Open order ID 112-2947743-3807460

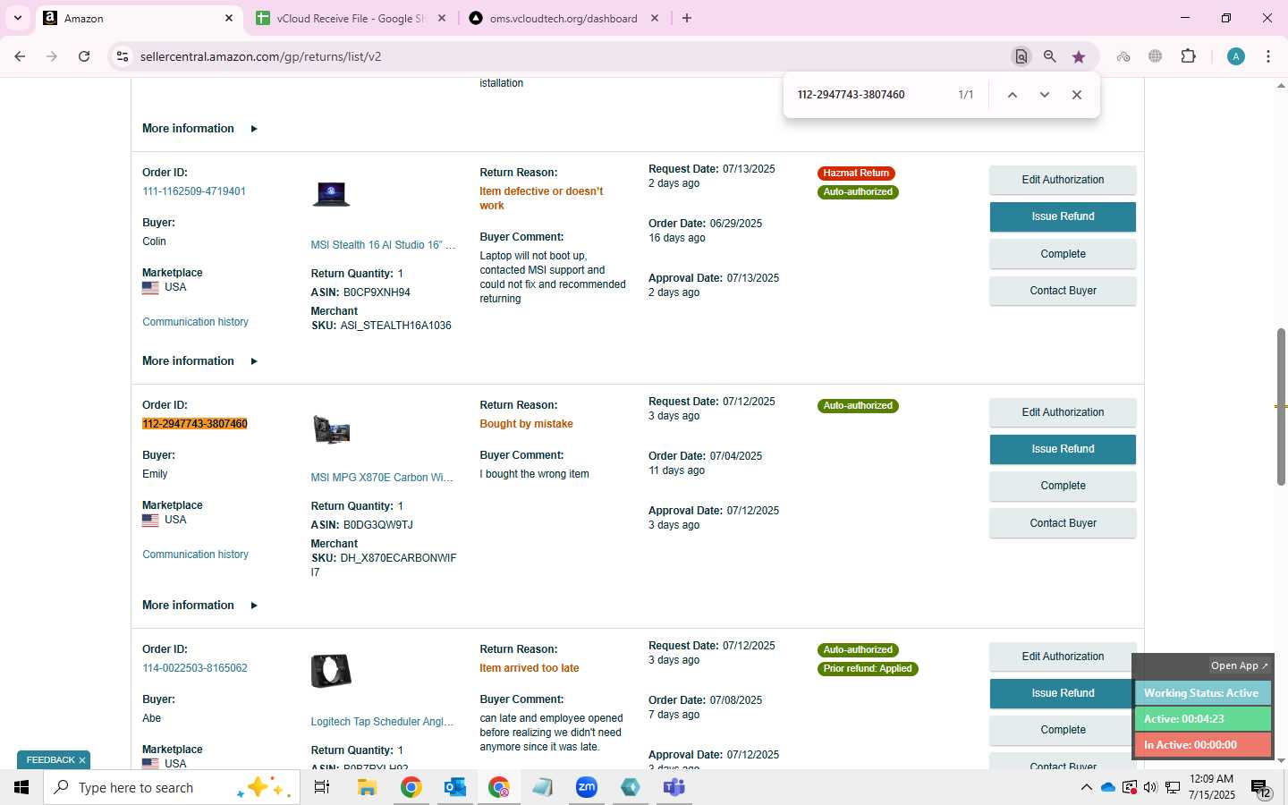pyautogui.click(x=194, y=424)
